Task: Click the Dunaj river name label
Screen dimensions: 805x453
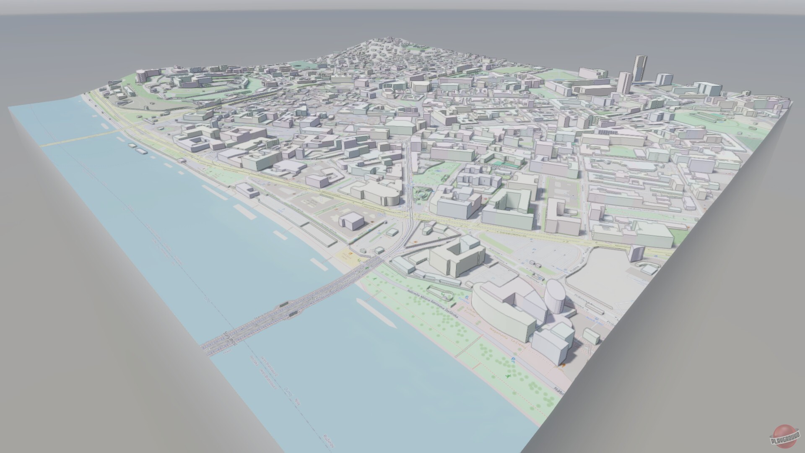Action: pos(288,392)
